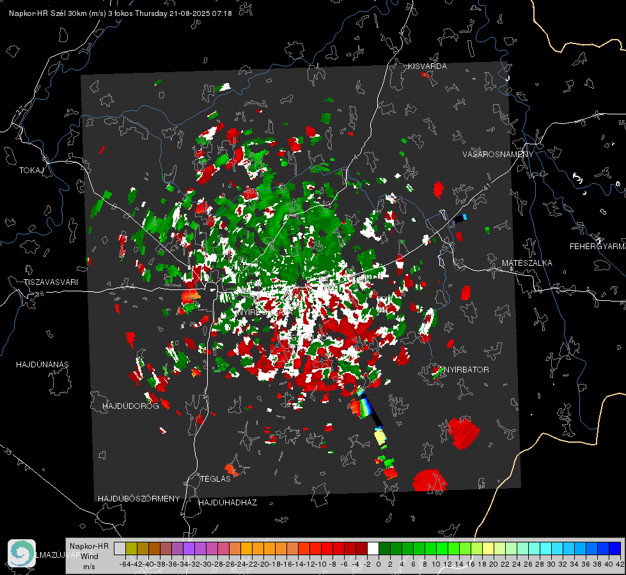Click the FEHÉRGYARMAT label at the map edge

pos(597,247)
